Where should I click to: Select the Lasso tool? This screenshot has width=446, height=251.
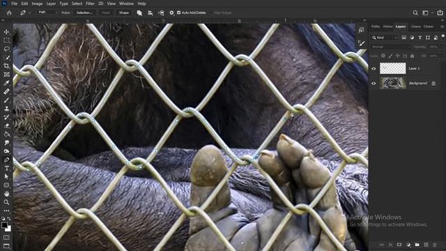pyautogui.click(x=6, y=49)
